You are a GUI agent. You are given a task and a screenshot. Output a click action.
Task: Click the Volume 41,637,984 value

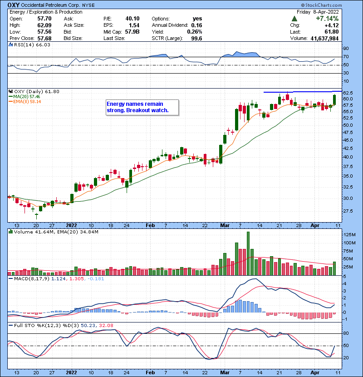[324, 39]
